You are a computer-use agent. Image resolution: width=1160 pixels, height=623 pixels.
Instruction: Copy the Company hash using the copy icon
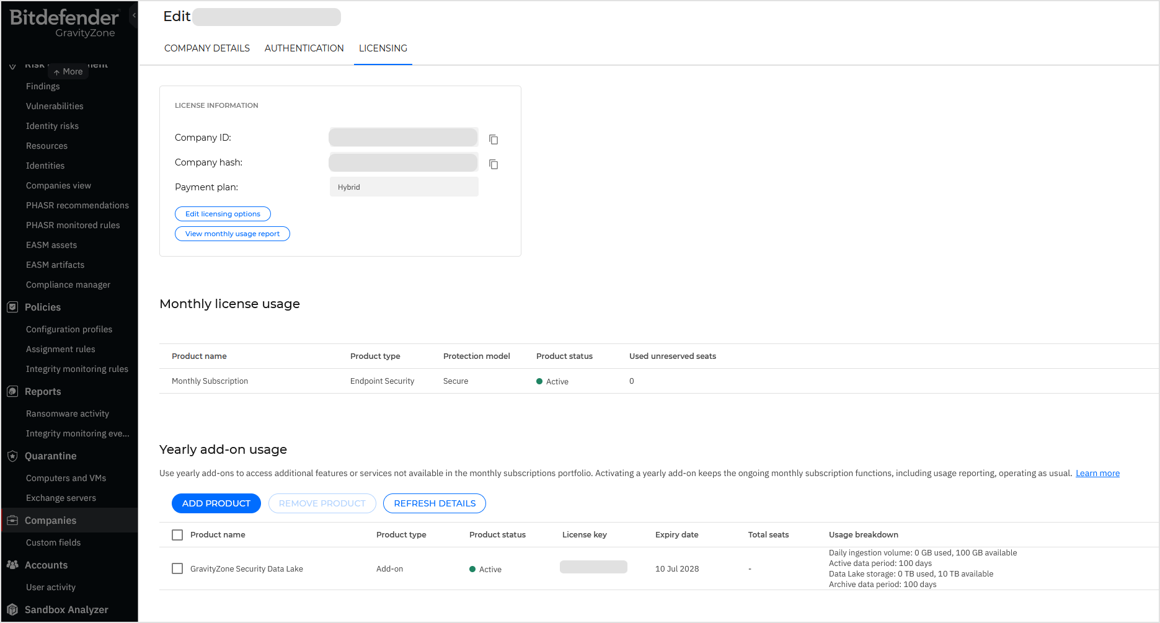493,164
